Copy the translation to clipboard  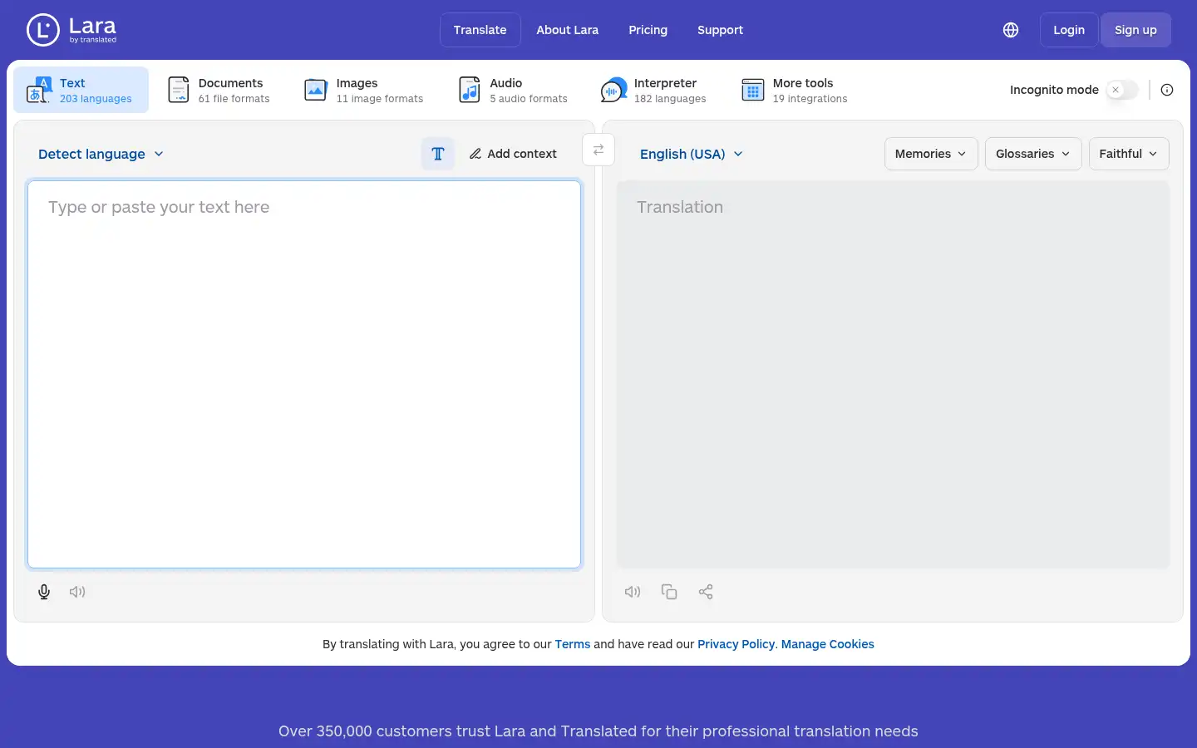(x=669, y=592)
